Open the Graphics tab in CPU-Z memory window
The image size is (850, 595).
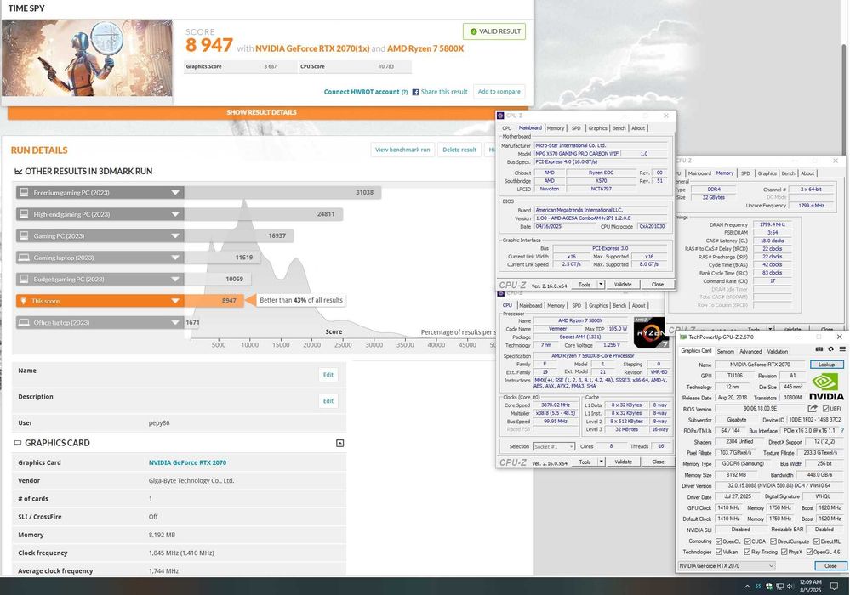pyautogui.click(x=767, y=173)
